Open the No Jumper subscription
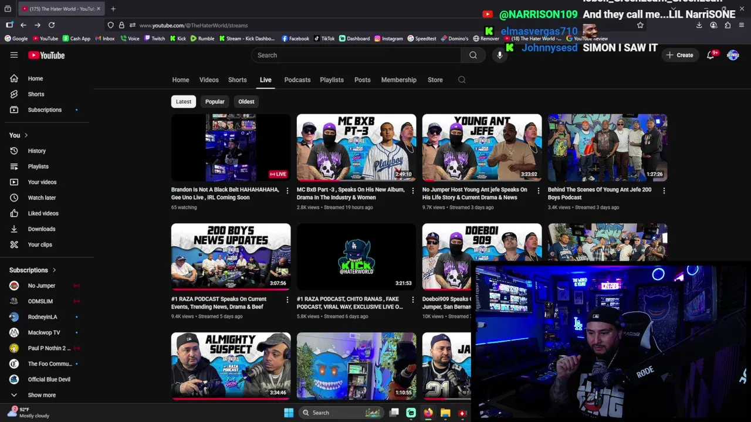The width and height of the screenshot is (751, 422). coord(41,285)
